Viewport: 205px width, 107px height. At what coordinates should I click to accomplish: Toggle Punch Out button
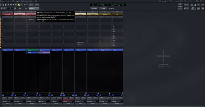click(x=37, y=5)
